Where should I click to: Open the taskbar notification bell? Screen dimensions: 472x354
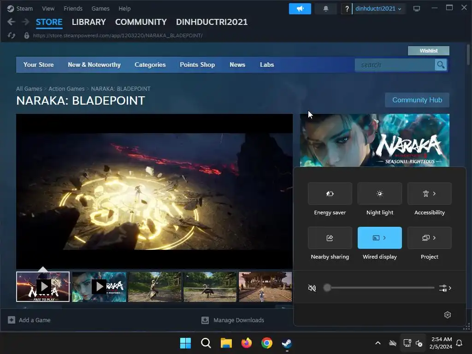(459, 343)
